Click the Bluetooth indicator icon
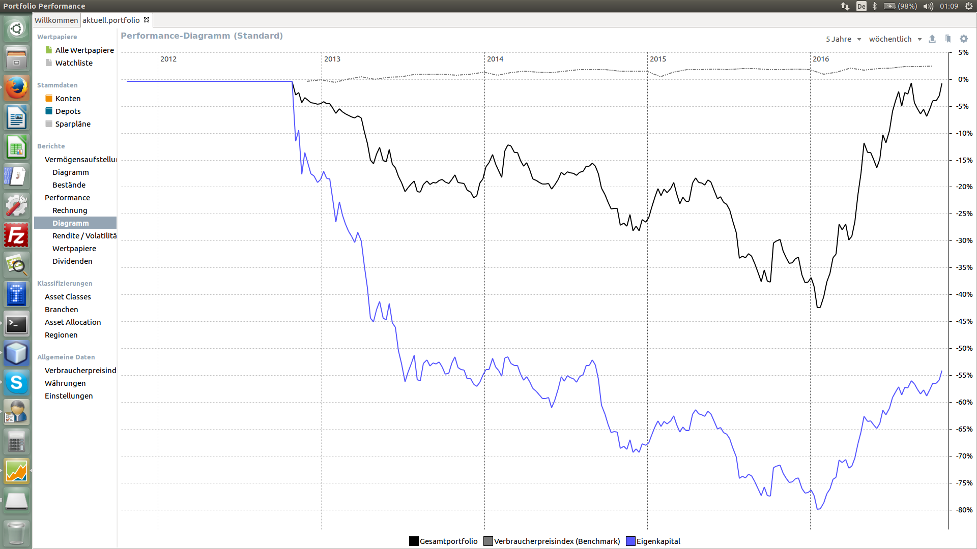Image resolution: width=977 pixels, height=549 pixels. pyautogui.click(x=875, y=6)
